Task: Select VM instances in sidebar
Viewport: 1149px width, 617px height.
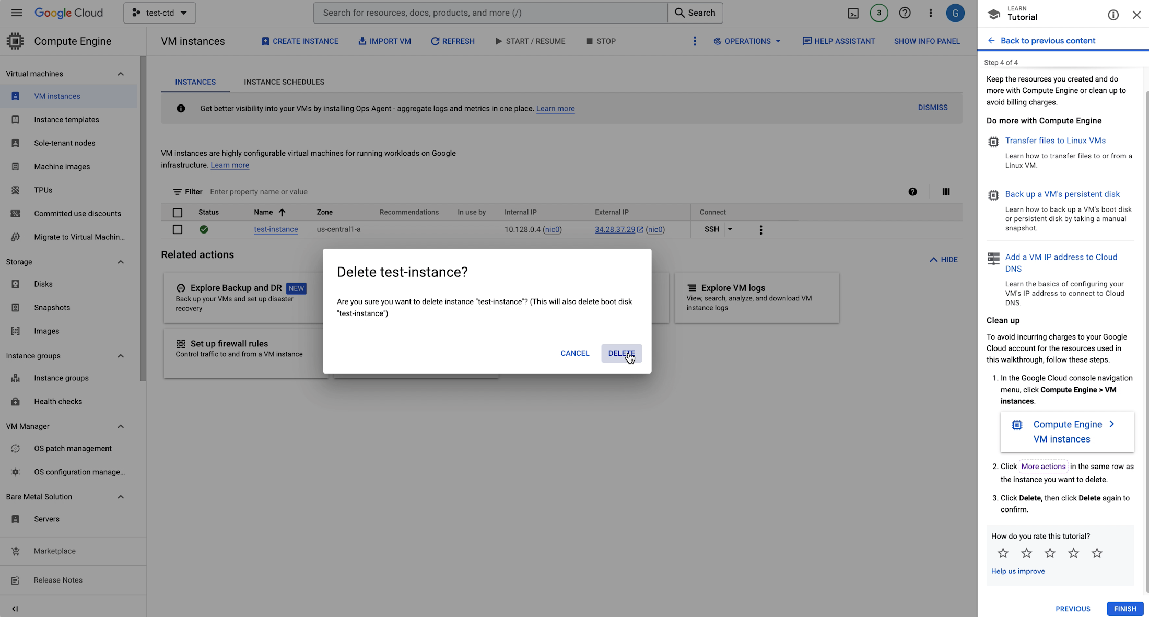Action: (68, 96)
